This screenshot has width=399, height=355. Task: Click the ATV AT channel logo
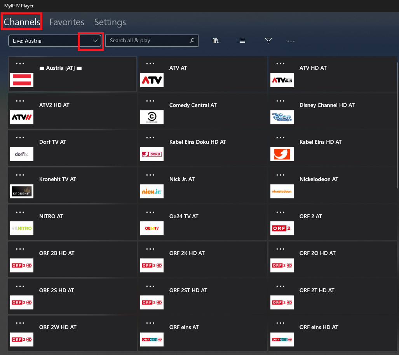click(152, 80)
